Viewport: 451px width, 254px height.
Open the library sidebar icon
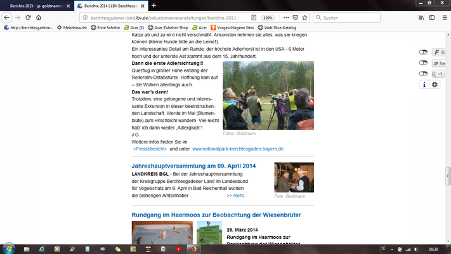(421, 18)
